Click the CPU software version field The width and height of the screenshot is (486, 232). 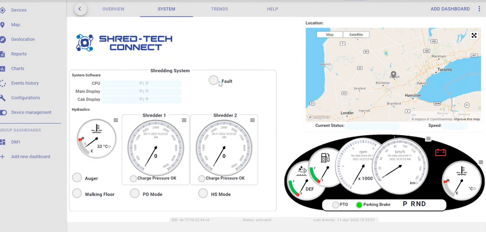[x=141, y=84]
